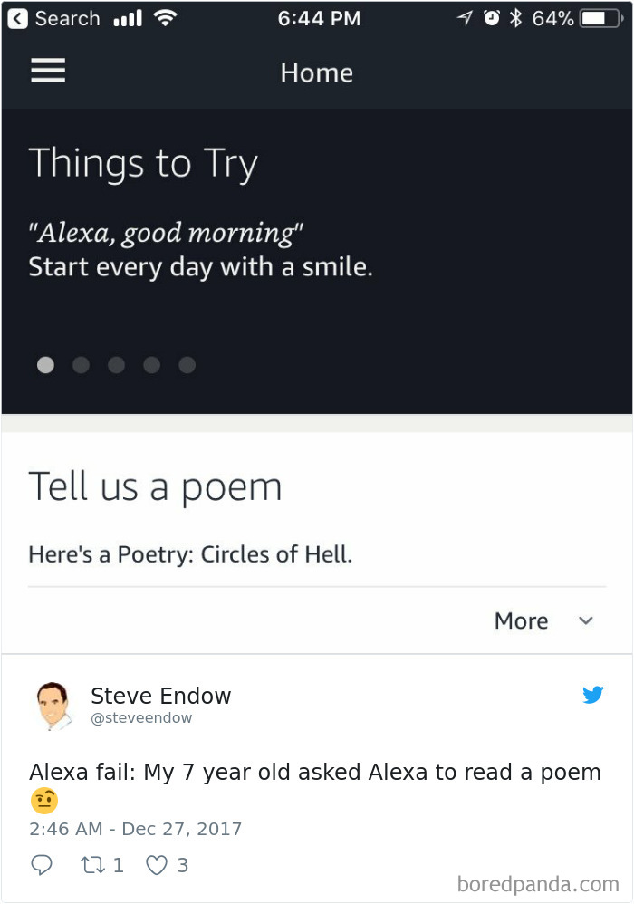634x904 pixels.
Task: Open Steve Endow's profile avatar
Action: coord(55,702)
